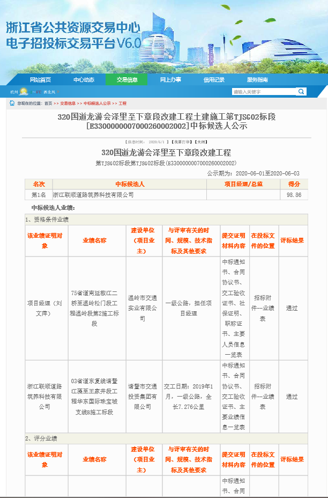The image size is (328, 498).
Task: Select the 交易信息 tab
Action: (126, 79)
